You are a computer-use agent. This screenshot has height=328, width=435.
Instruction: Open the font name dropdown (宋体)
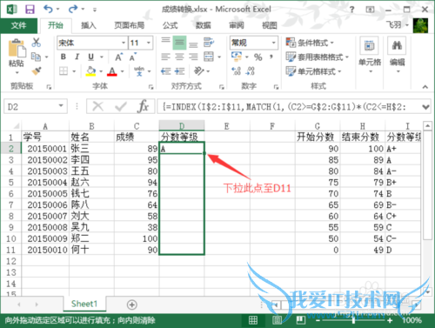[x=124, y=43]
